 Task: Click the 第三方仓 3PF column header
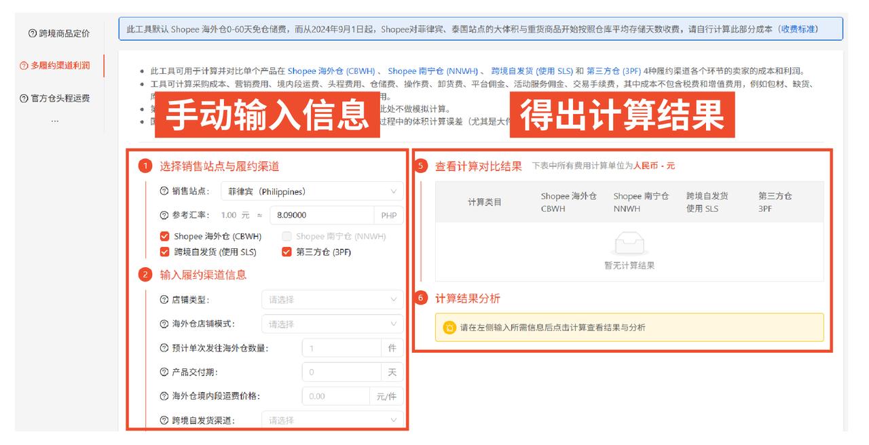click(775, 202)
